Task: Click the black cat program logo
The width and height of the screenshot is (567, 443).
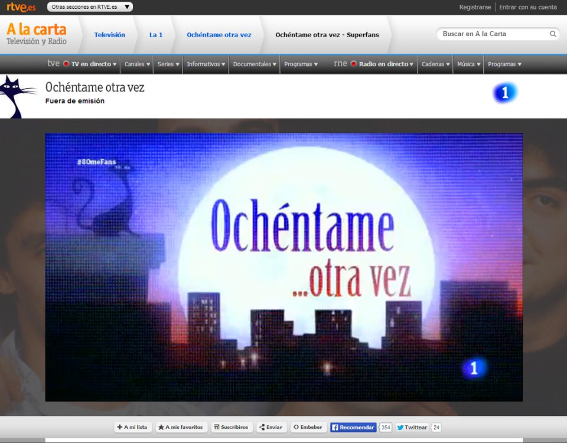Action: coord(18,96)
